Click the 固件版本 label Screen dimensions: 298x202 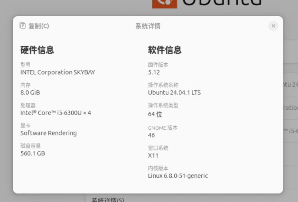pyautogui.click(x=158, y=65)
